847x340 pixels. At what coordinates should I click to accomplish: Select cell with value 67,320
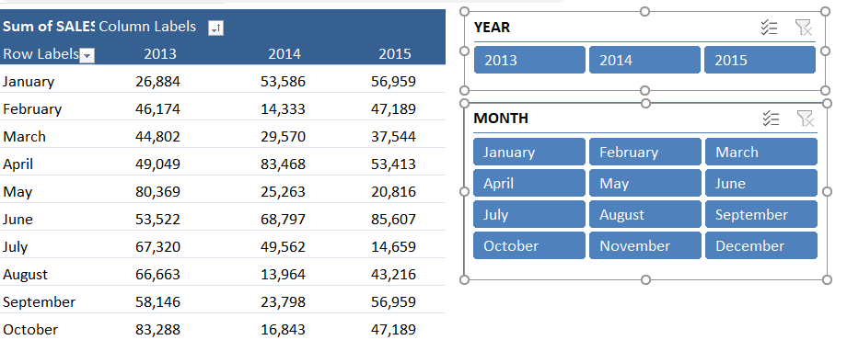pos(157,247)
